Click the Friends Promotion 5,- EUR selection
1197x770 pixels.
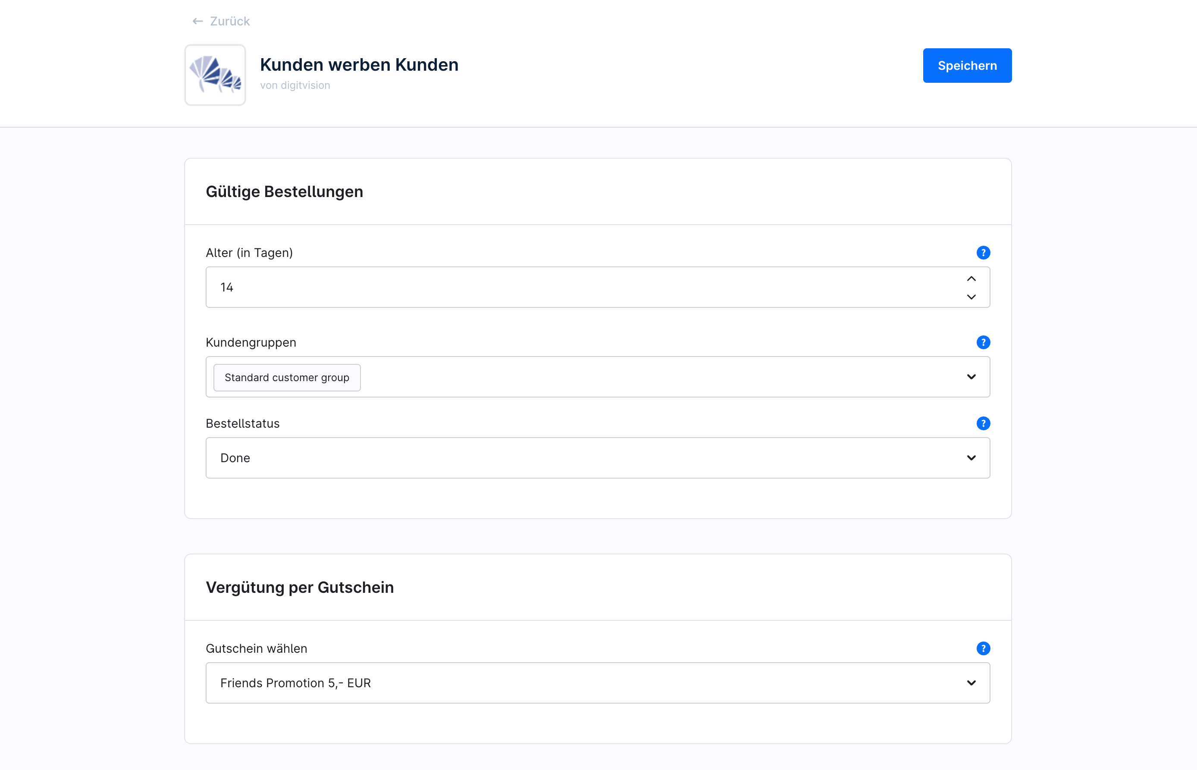(x=295, y=683)
